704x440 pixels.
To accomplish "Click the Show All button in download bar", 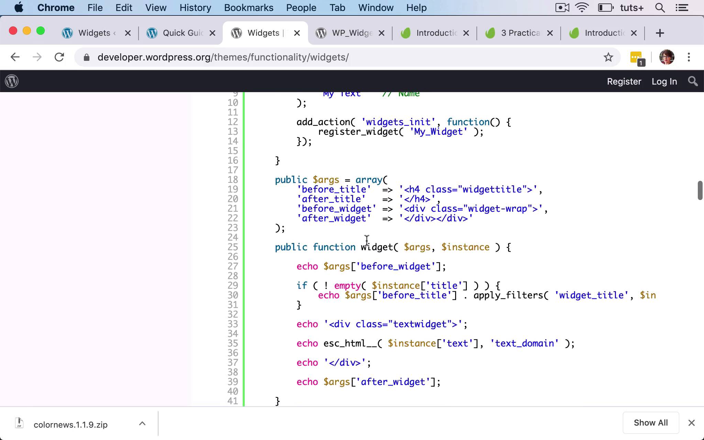I will pyautogui.click(x=650, y=422).
